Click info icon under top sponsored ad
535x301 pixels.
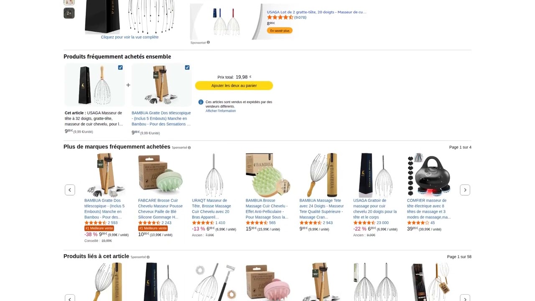pyautogui.click(x=208, y=42)
